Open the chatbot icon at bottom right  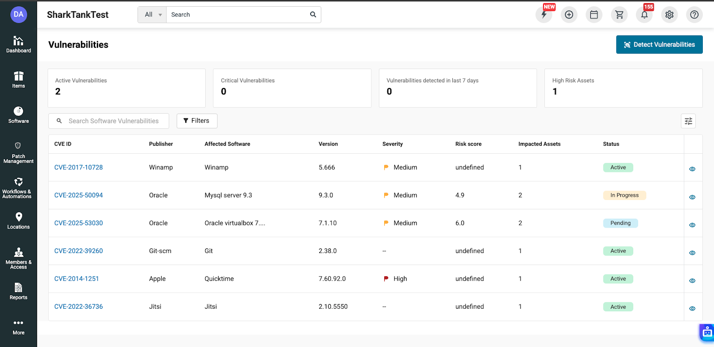pos(707,332)
